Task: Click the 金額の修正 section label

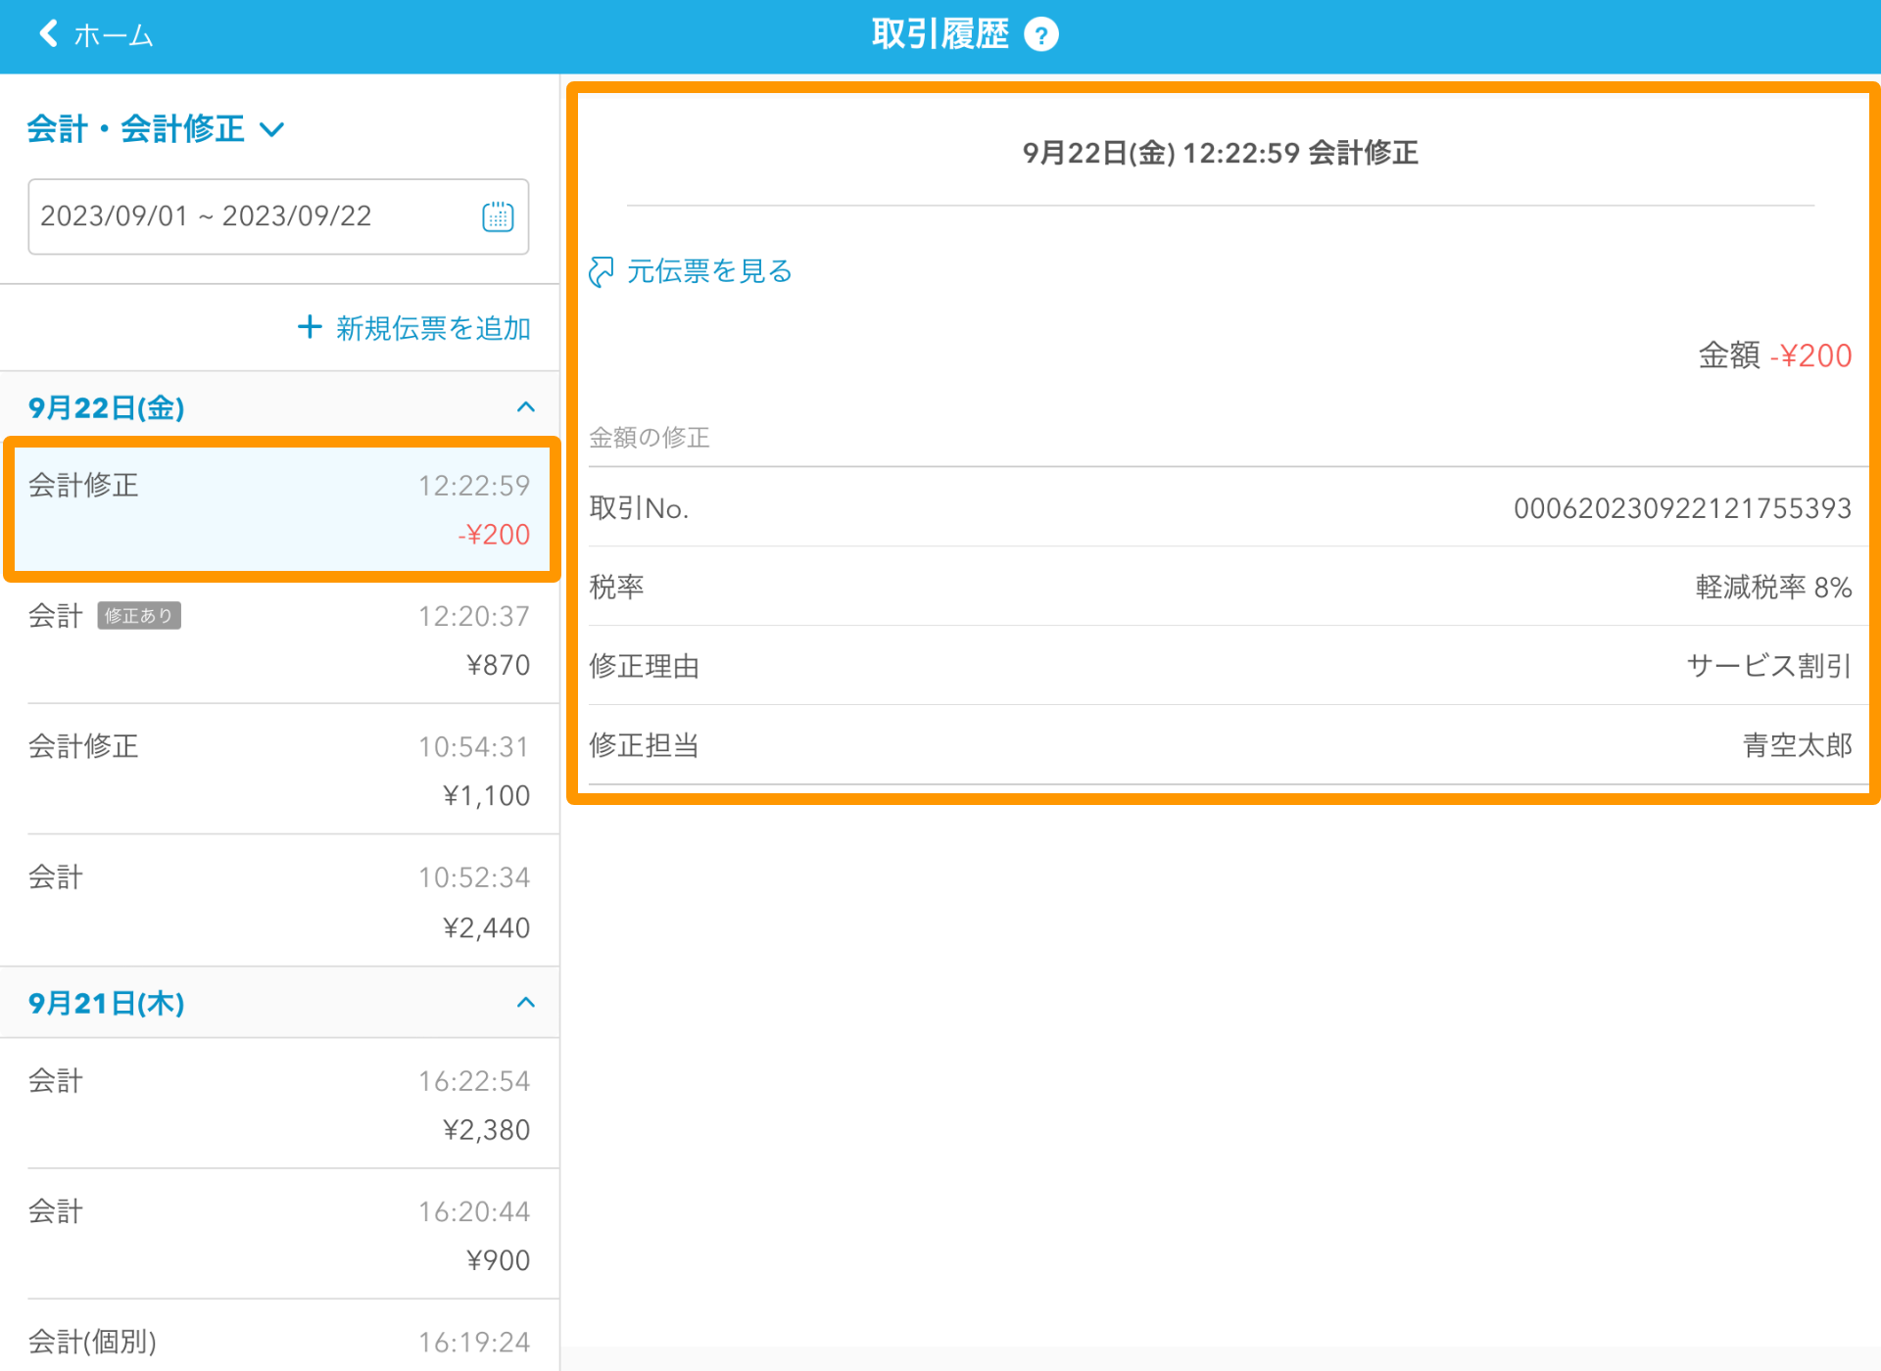Action: point(649,437)
